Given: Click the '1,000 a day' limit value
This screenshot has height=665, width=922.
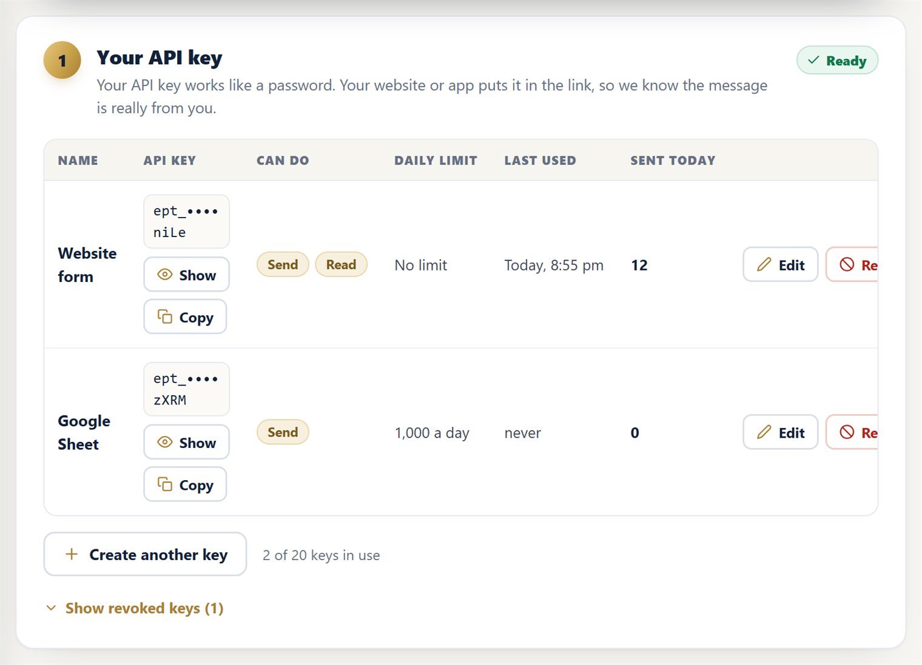Looking at the screenshot, I should tap(432, 433).
